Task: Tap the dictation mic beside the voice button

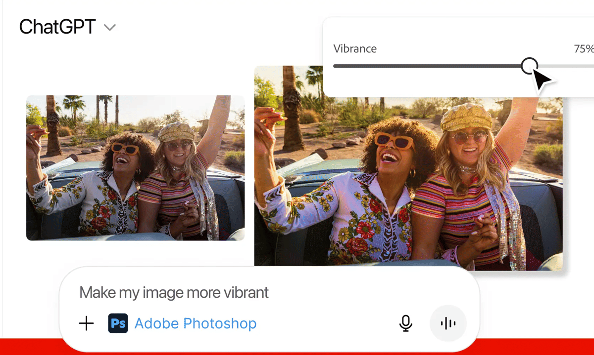Action: 406,323
